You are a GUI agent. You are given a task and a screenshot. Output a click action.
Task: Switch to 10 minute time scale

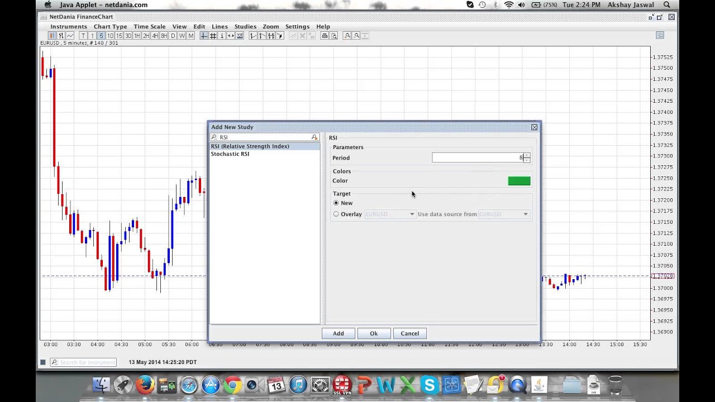[x=110, y=36]
